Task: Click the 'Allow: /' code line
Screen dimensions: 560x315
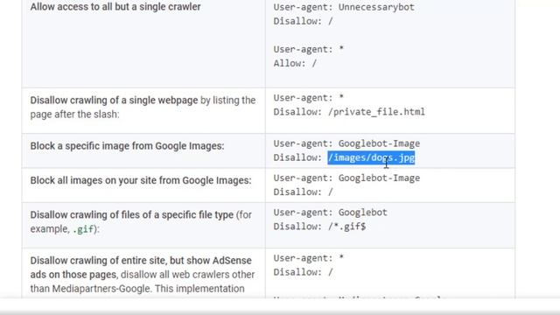Action: tap(295, 63)
